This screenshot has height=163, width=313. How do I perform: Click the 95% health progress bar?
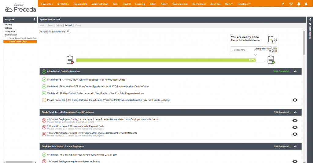click(171, 60)
